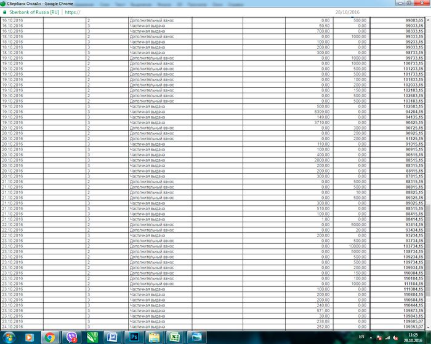The width and height of the screenshot is (431, 344).
Task: Select the 238,08 withdrawal amount
Action: 323,321
